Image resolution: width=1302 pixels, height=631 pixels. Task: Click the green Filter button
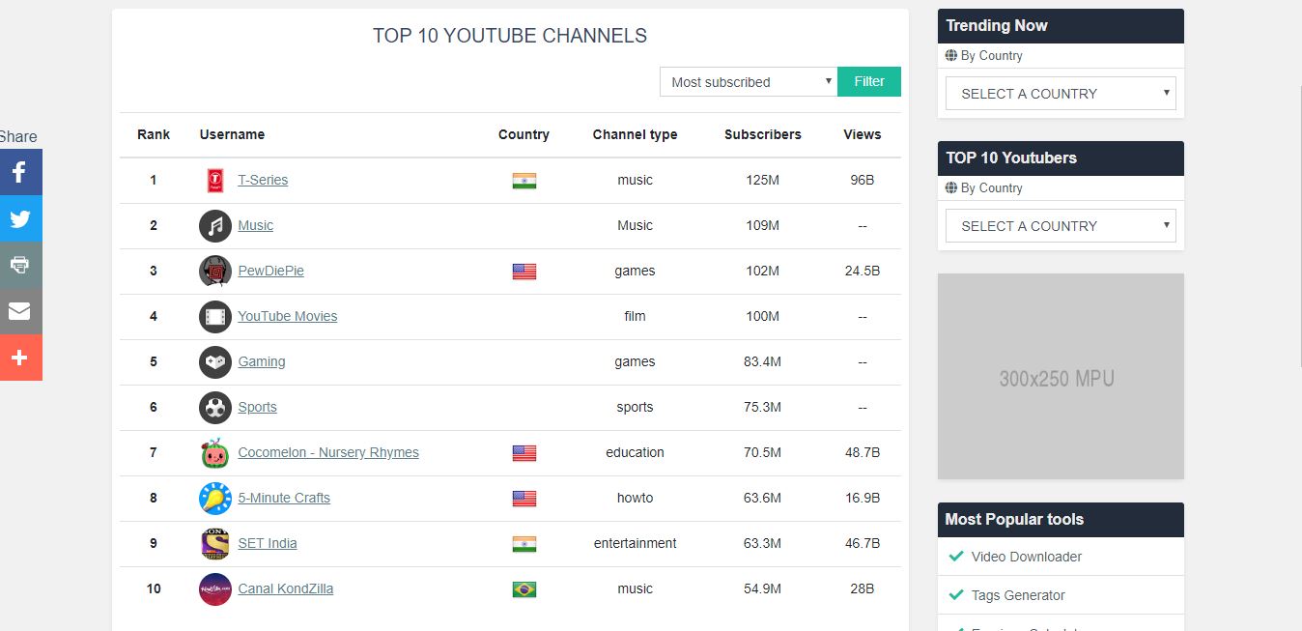(x=868, y=82)
